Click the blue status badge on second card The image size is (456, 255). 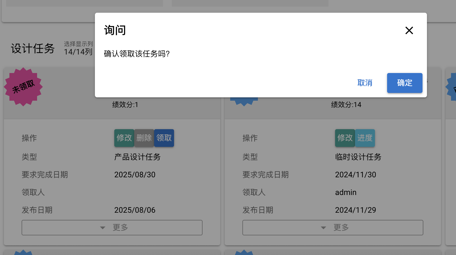coord(244,101)
